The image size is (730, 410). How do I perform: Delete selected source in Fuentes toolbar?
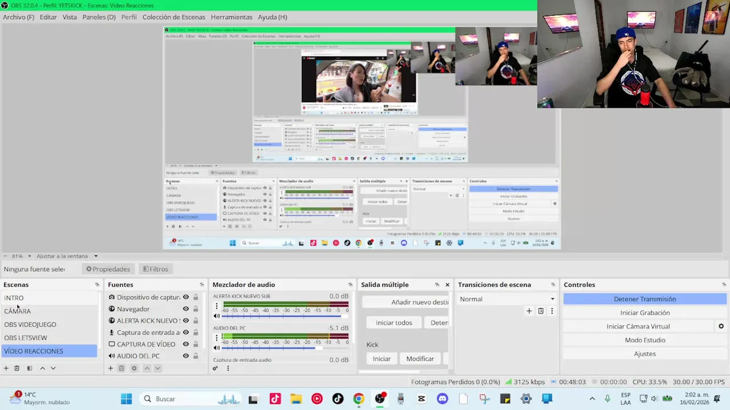[121, 368]
